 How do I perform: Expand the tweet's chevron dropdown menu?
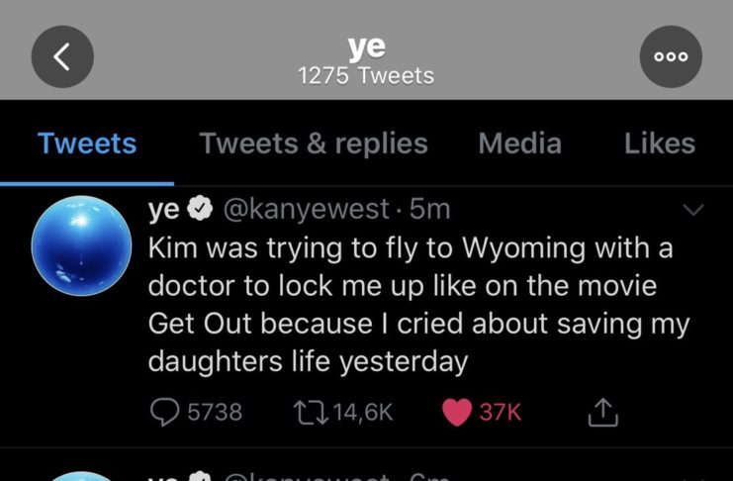tap(693, 210)
